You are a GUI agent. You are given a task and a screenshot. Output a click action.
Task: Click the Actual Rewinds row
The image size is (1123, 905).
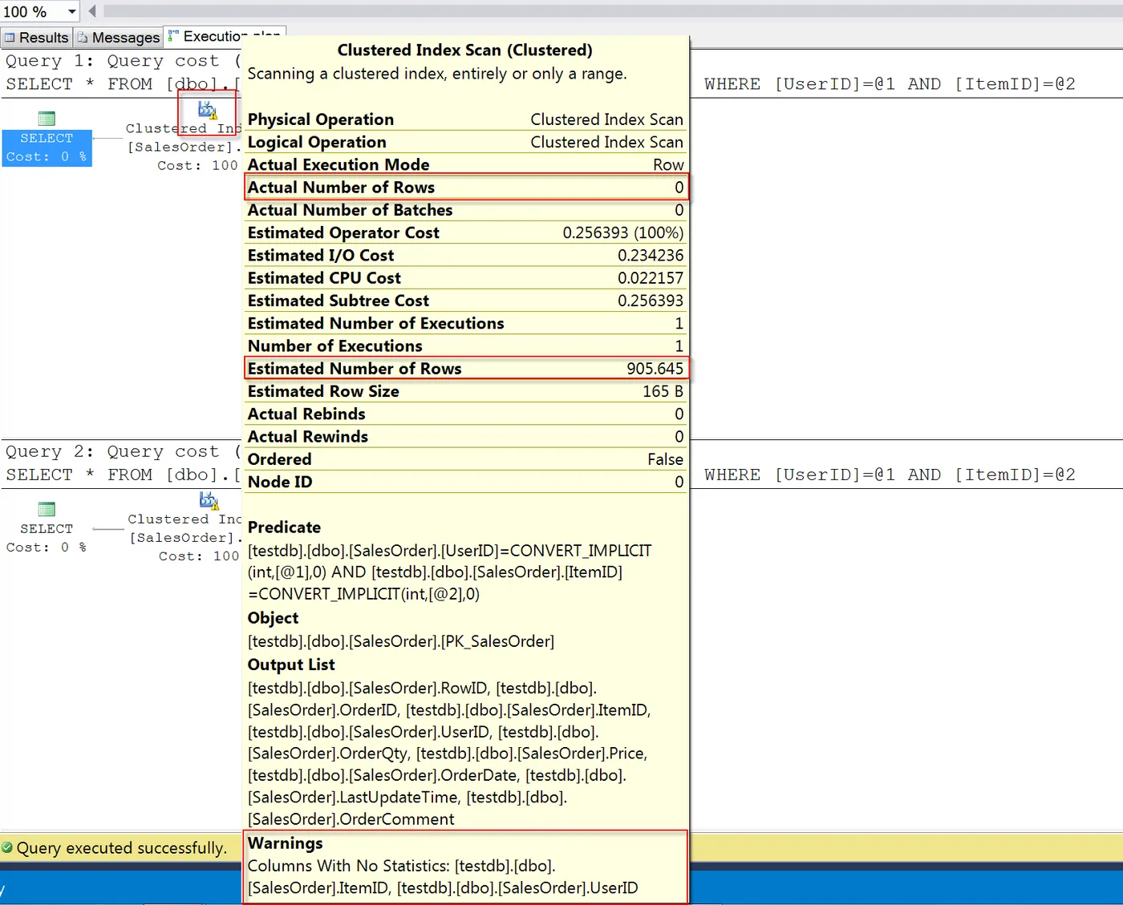pyautogui.click(x=466, y=437)
